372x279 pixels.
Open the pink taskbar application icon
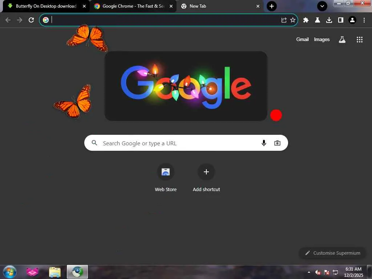[x=32, y=272]
